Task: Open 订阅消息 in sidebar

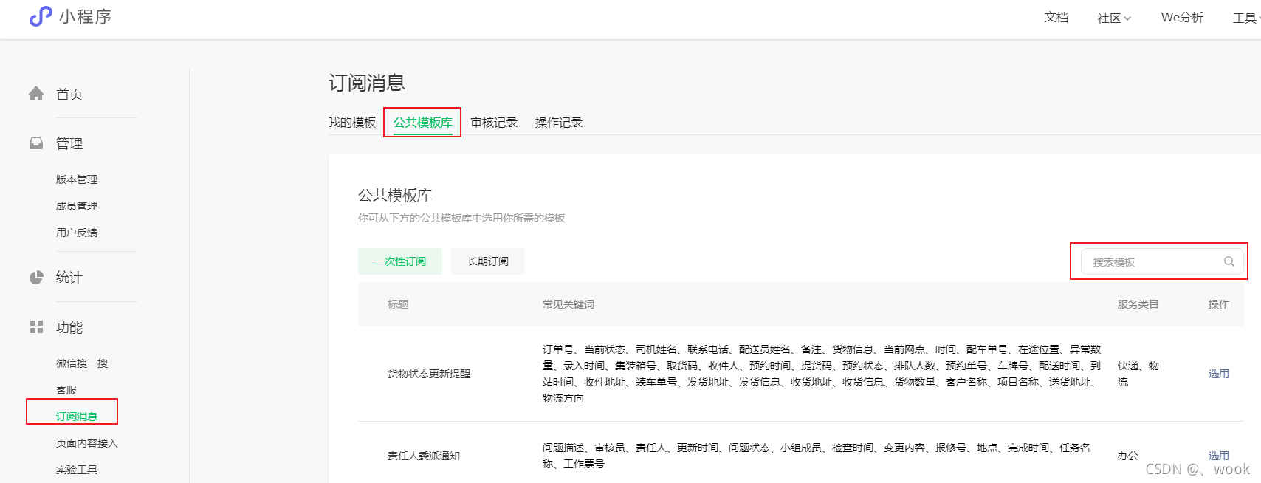Action: 77,417
